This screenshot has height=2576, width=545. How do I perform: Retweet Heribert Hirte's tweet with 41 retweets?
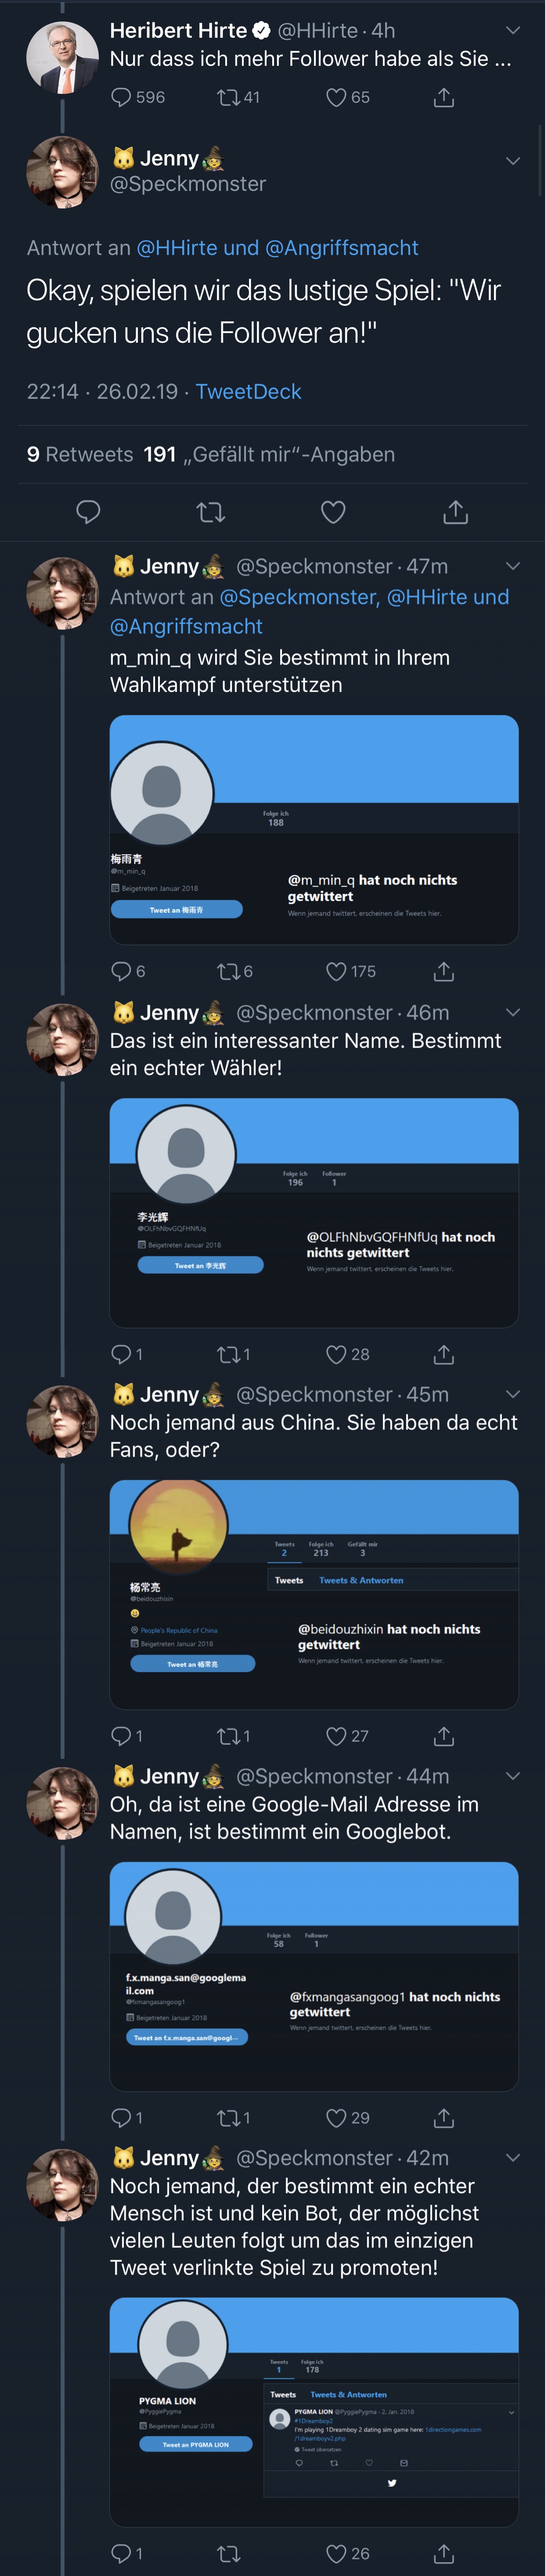(x=227, y=97)
